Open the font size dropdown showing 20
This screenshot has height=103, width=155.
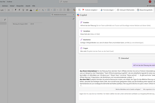pos(10,10)
